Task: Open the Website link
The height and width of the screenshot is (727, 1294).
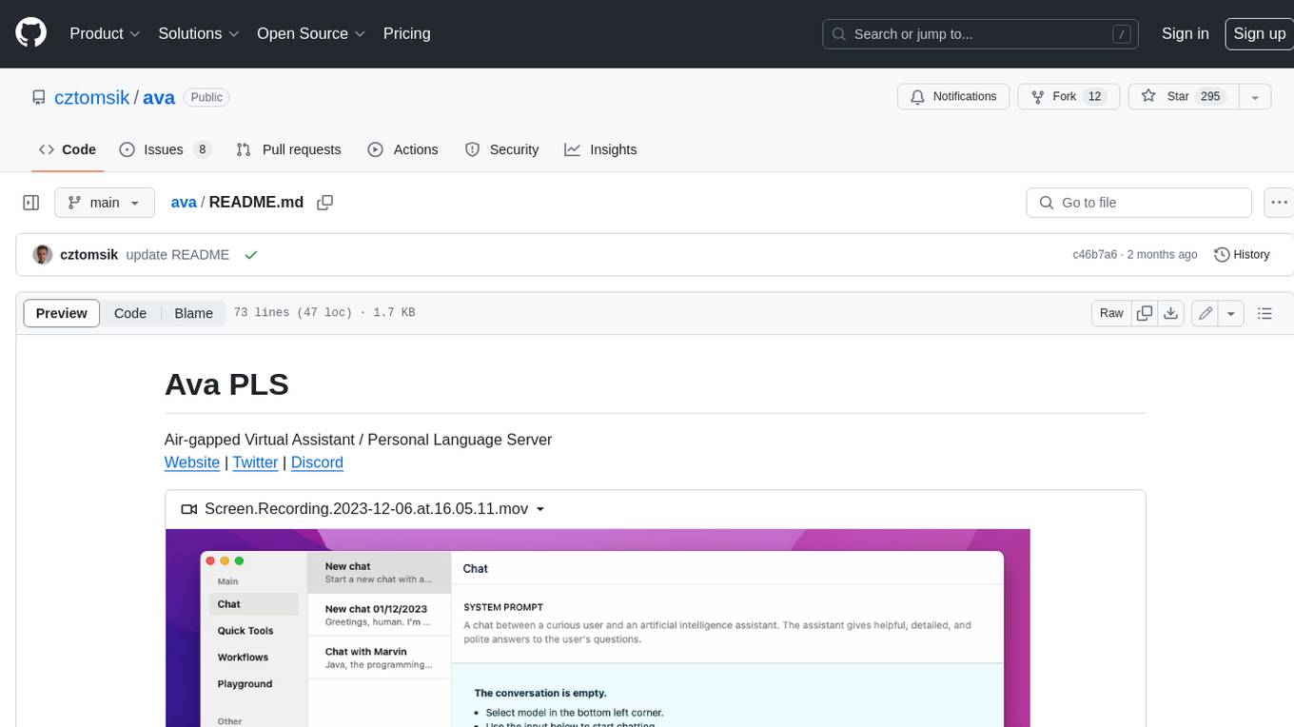Action: click(192, 462)
